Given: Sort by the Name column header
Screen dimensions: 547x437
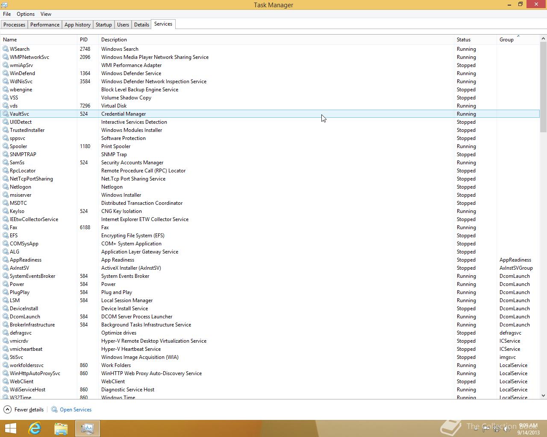Looking at the screenshot, I should point(39,40).
